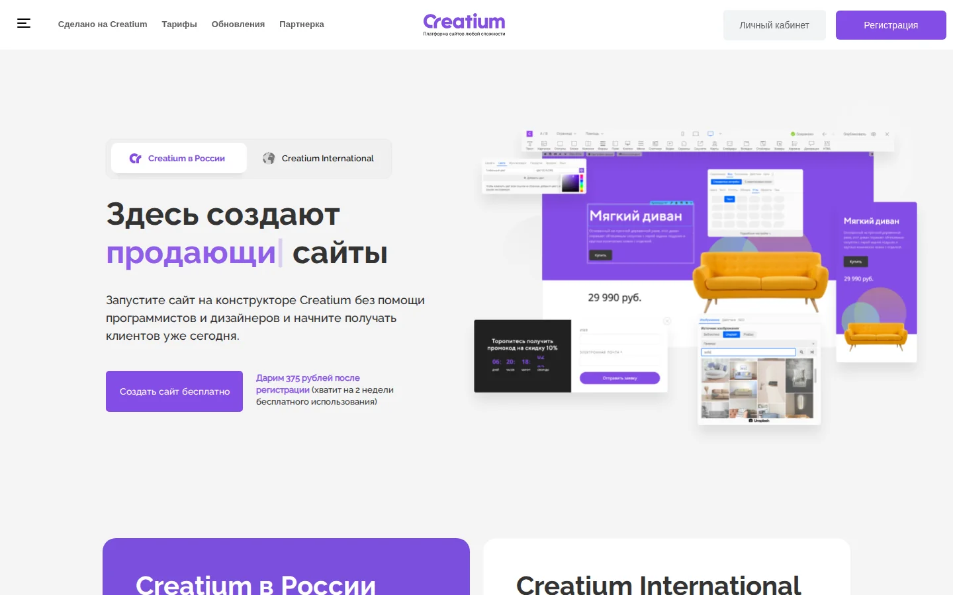Open "Обновления" in the top navigation
The height and width of the screenshot is (595, 953).
(238, 24)
